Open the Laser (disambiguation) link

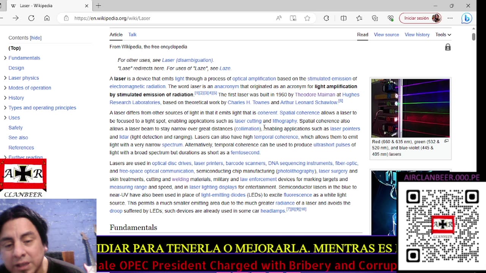coord(187,60)
